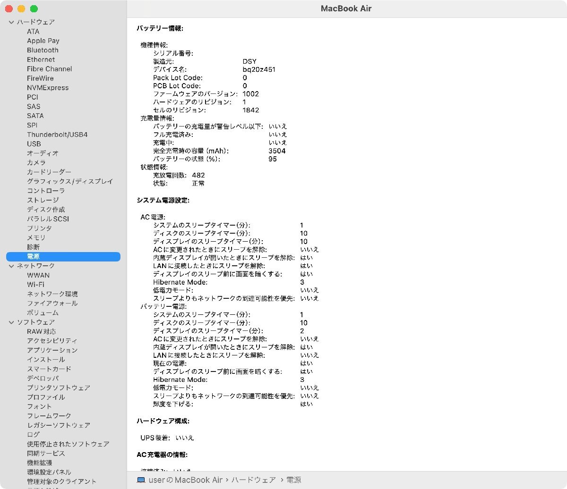
Task: Collapse the ネットワーク section
Action: 11,266
